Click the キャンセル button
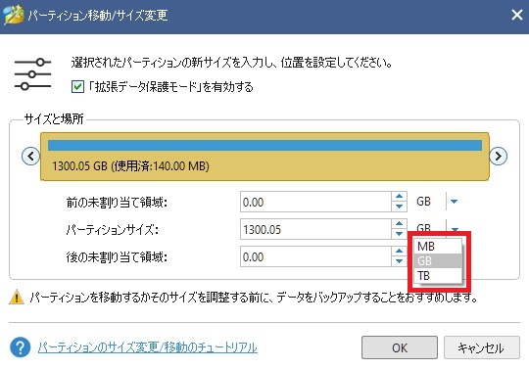529x369 pixels. (x=481, y=347)
